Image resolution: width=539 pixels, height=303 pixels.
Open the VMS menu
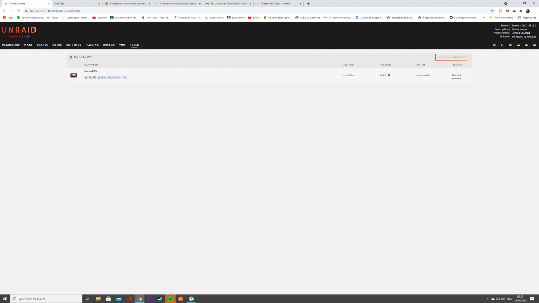(x=122, y=45)
